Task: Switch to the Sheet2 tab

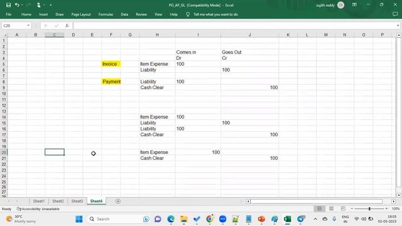Action: pyautogui.click(x=58, y=201)
